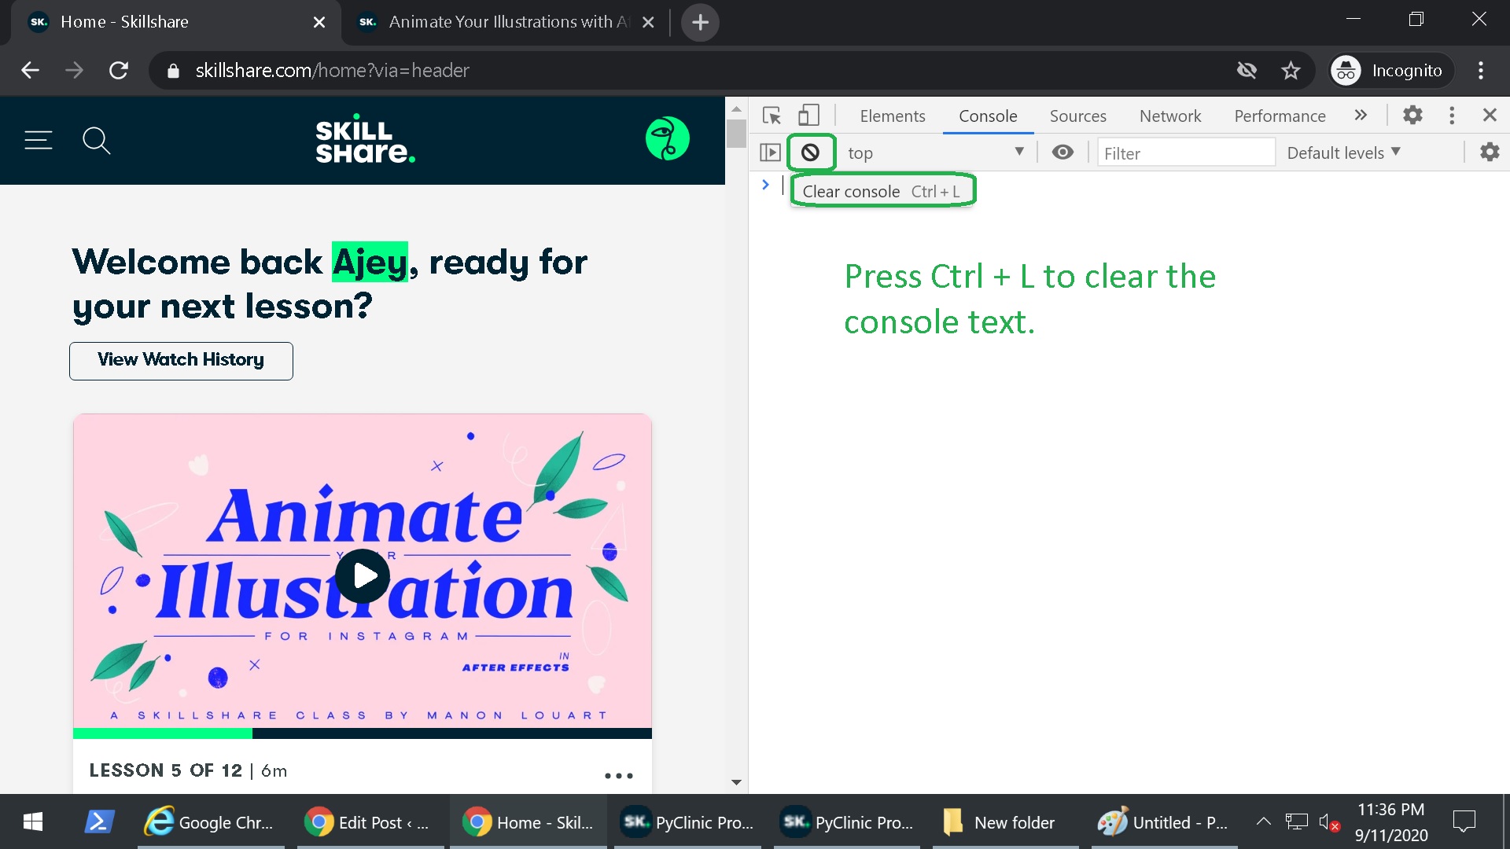Open the Default levels dropdown
1510x849 pixels.
pyautogui.click(x=1343, y=153)
